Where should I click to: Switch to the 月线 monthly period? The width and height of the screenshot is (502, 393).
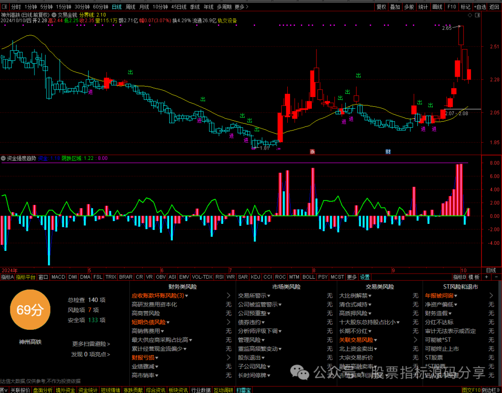pyautogui.click(x=144, y=7)
